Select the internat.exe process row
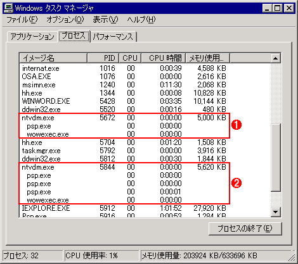The height and width of the screenshot is (264, 298). pyautogui.click(x=124, y=68)
